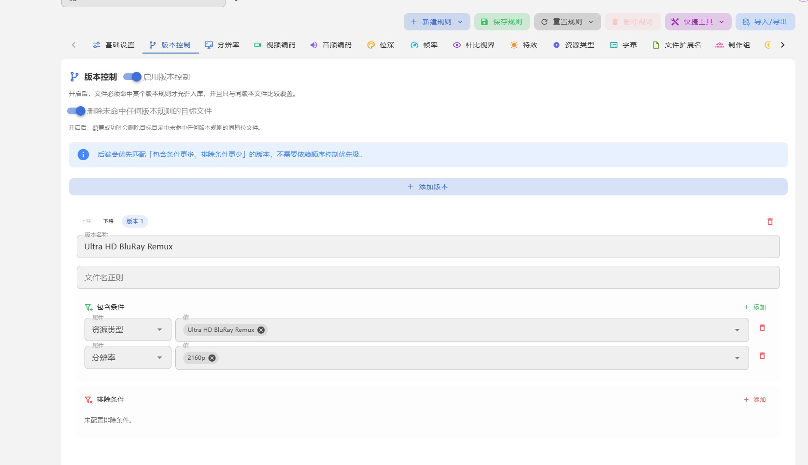Open the 新建规则 dropdown arrow
Image resolution: width=808 pixels, height=465 pixels.
click(460, 22)
